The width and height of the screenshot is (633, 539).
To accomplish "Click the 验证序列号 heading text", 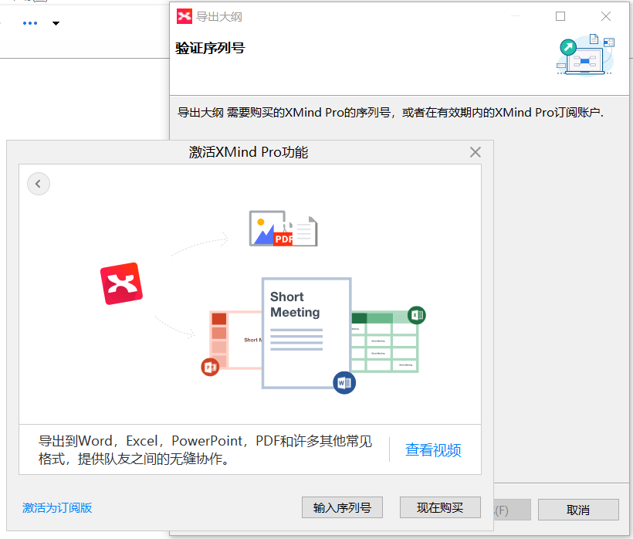I will coord(210,48).
